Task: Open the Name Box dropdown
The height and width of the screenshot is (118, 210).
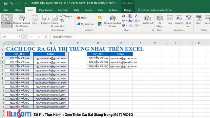Action: [x=20, y=36]
